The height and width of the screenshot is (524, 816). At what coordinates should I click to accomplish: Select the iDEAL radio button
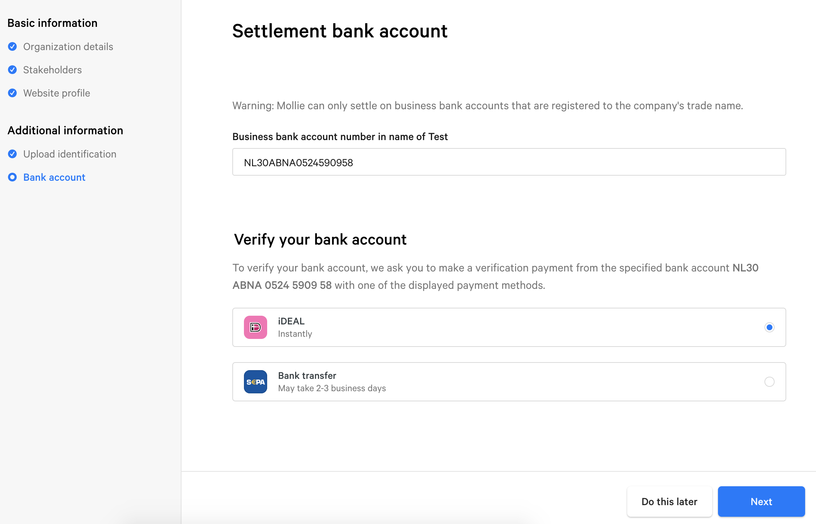pos(769,327)
